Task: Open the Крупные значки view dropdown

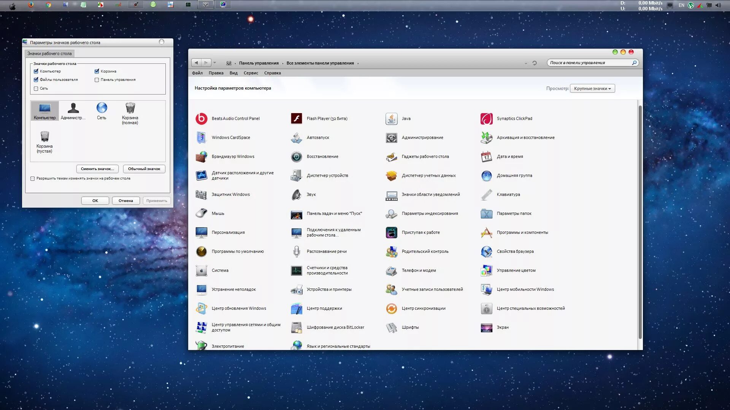Action: tap(592, 88)
